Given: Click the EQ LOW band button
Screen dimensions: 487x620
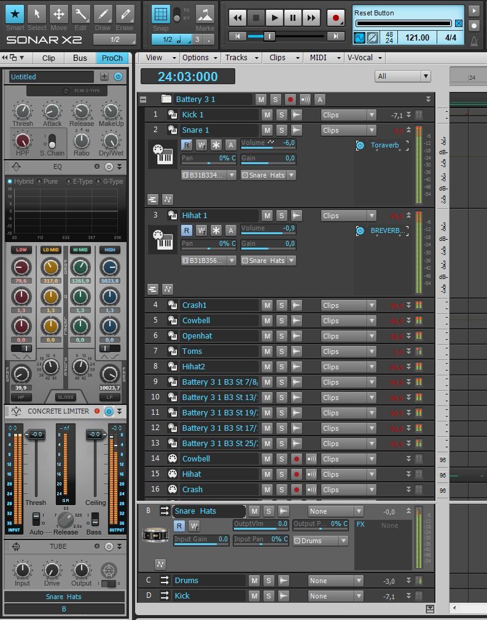Looking at the screenshot, I should point(21,250).
